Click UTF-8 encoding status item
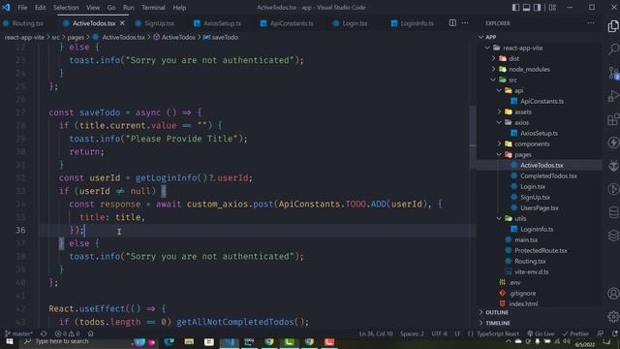Image resolution: width=620 pixels, height=349 pixels. tap(439, 333)
